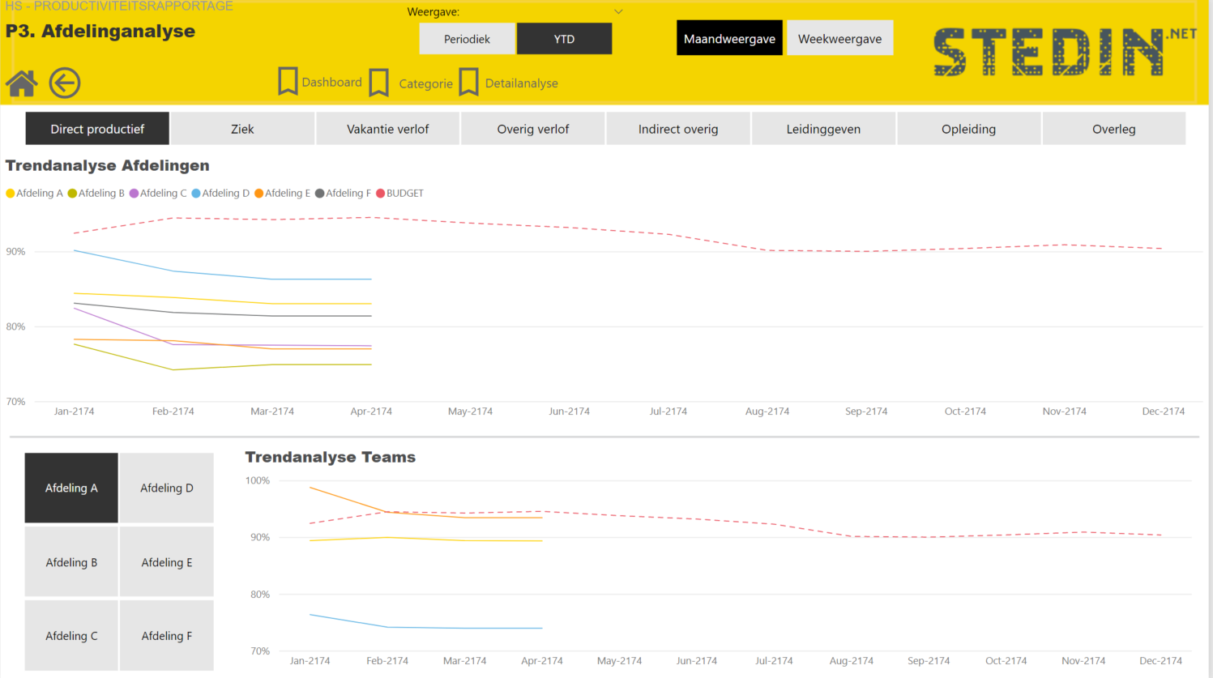Click Apr-2174 on the Afdelingen axis
Image resolution: width=1213 pixels, height=678 pixels.
pos(371,411)
